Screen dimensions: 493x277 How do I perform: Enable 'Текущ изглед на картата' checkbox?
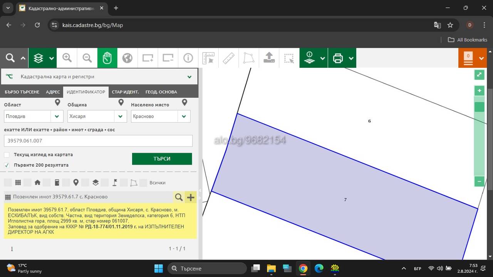7,155
